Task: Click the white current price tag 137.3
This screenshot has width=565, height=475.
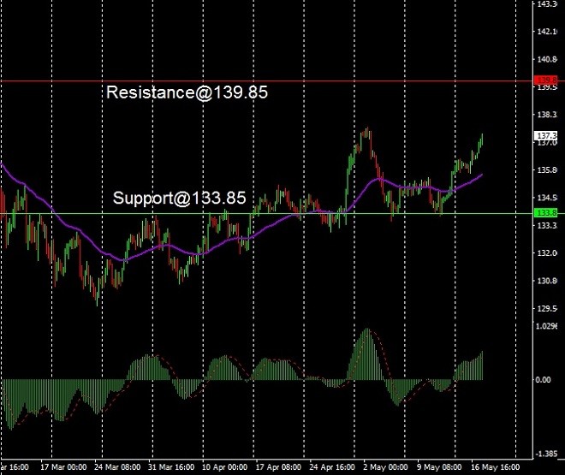Action: tap(547, 136)
